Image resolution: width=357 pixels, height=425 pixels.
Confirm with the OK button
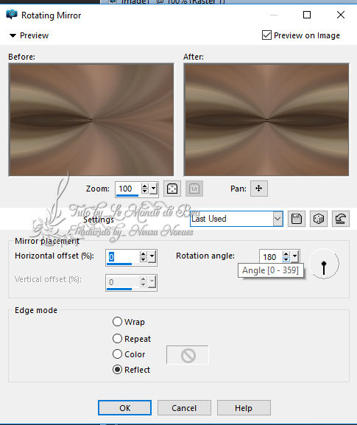[124, 407]
